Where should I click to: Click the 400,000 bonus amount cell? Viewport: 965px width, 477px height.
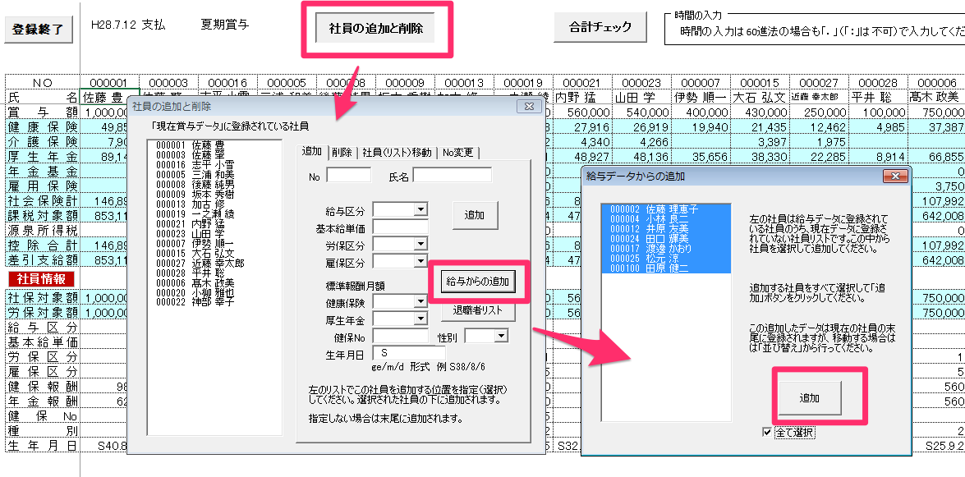(701, 112)
